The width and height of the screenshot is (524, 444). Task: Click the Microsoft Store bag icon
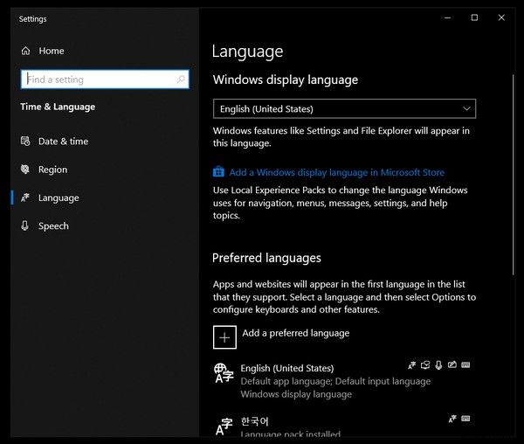point(219,173)
